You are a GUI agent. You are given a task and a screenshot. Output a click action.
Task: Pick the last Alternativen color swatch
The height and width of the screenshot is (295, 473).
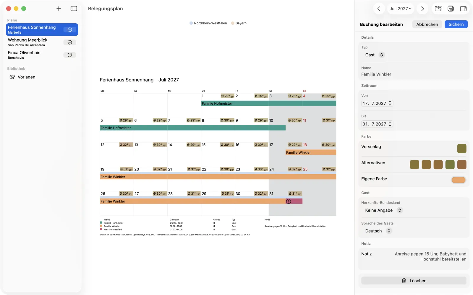[462, 165]
